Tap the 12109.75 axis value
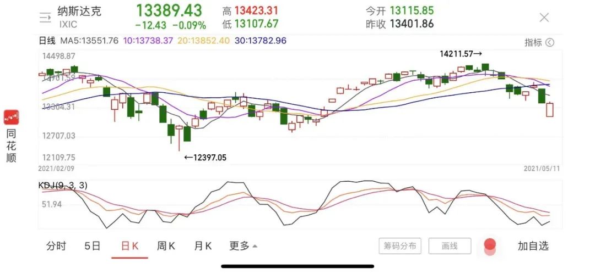The height and width of the screenshot is (274, 595). pyautogui.click(x=59, y=158)
